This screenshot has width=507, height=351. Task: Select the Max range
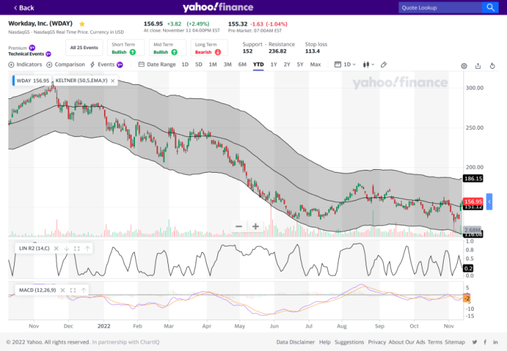coord(315,65)
